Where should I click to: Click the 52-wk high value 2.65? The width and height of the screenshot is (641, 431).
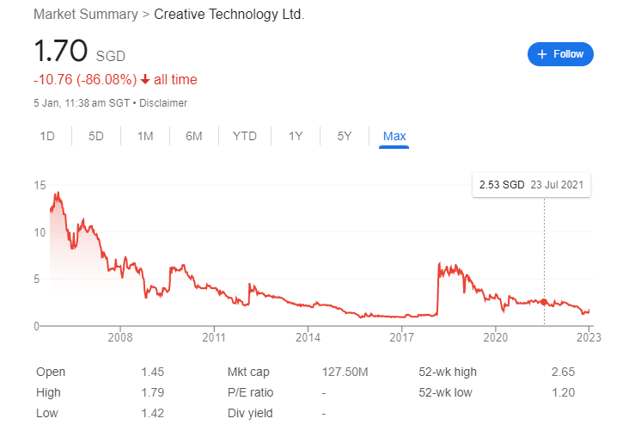pos(564,372)
